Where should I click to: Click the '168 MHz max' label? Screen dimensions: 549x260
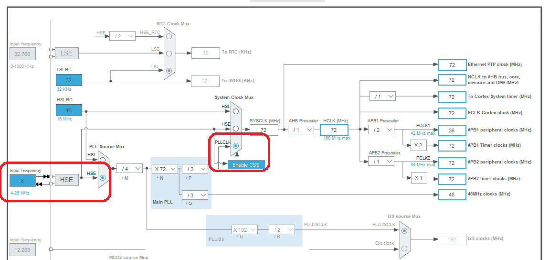(x=337, y=138)
